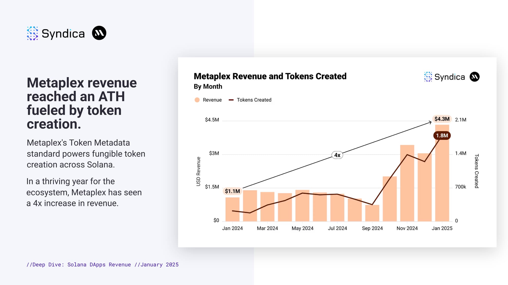
Task: Click the Sep 2024 x-axis label
Action: point(372,228)
